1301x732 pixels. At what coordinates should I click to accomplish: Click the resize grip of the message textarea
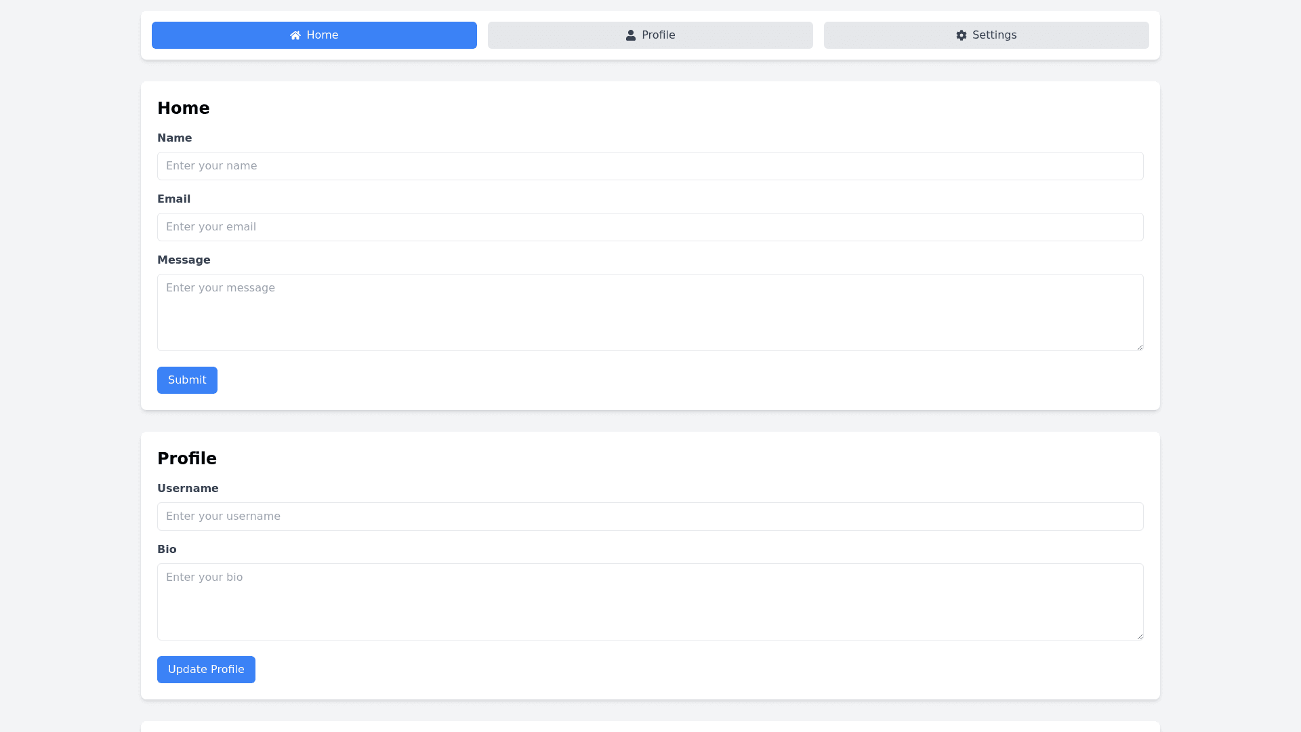(x=1139, y=347)
